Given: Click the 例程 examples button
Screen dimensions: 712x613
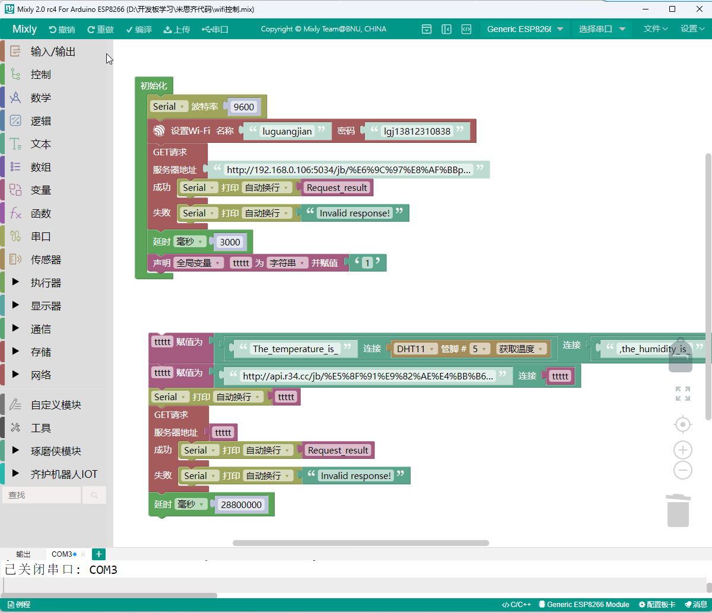Looking at the screenshot, I should (19, 605).
